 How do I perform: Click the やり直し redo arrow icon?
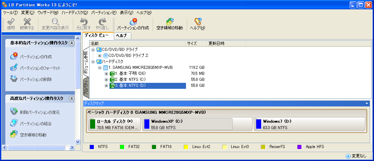pos(102,22)
